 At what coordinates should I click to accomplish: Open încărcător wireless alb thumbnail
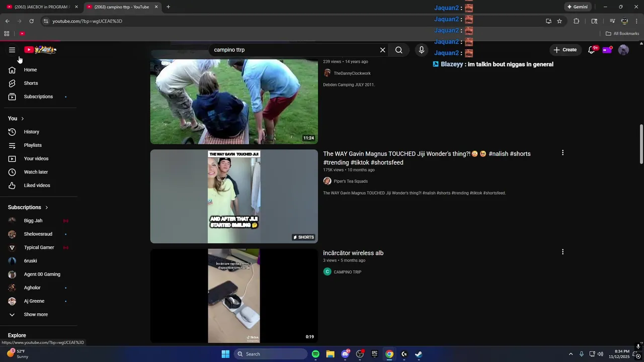pyautogui.click(x=234, y=296)
